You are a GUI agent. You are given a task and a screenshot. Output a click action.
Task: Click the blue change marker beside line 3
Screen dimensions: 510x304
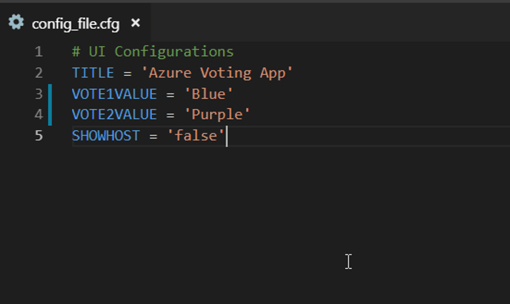[50, 93]
